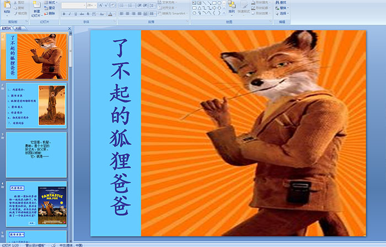386x247 pixels.
Task: Click the Paste (粘贴) clipboard icon
Action: click(x=7, y=5)
